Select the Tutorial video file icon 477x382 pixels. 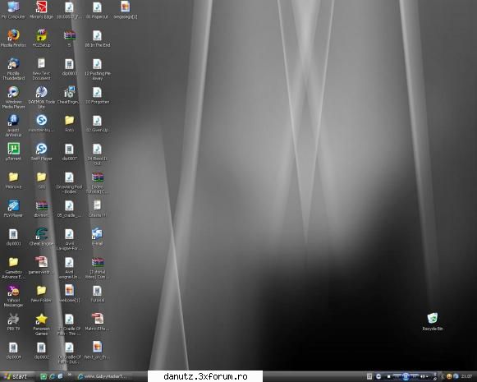[97, 293]
